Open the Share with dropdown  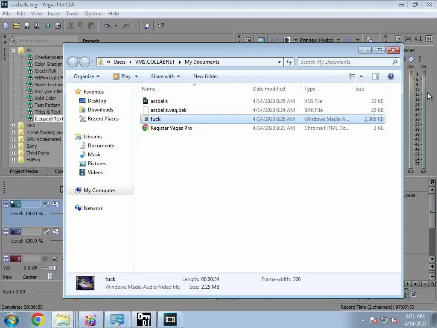coord(166,76)
